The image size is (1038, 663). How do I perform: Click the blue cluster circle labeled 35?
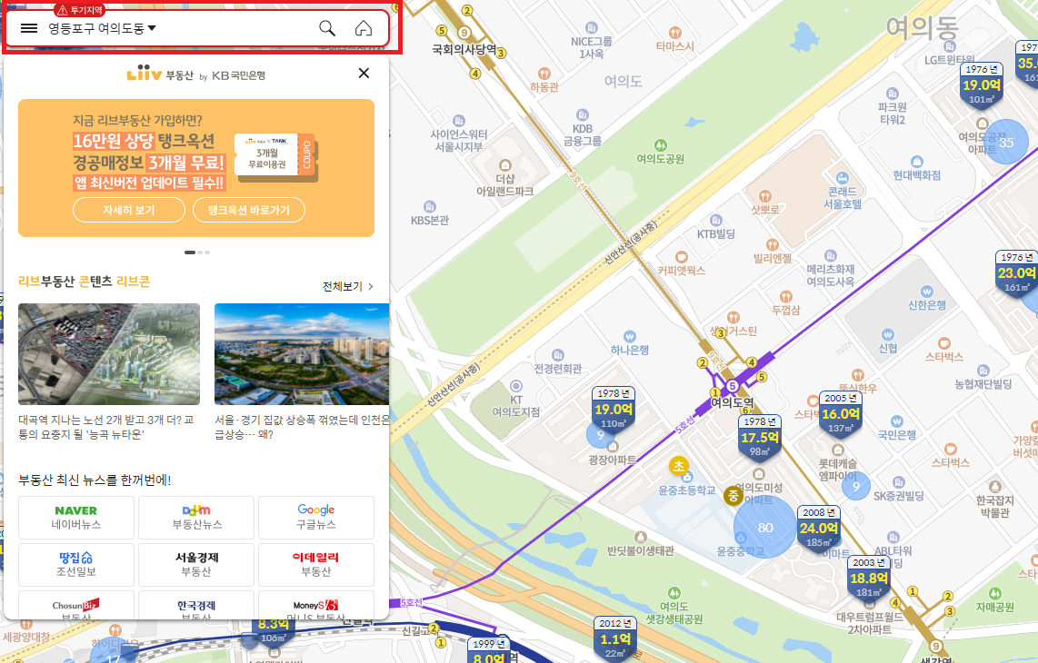click(1005, 142)
